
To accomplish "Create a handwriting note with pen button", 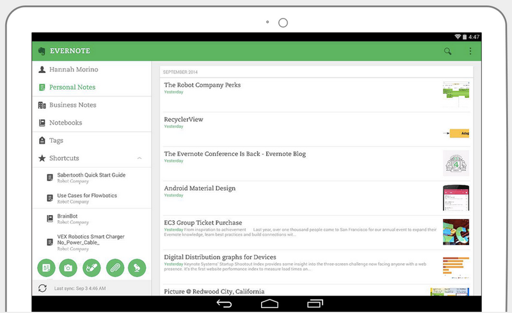I will click(x=92, y=268).
